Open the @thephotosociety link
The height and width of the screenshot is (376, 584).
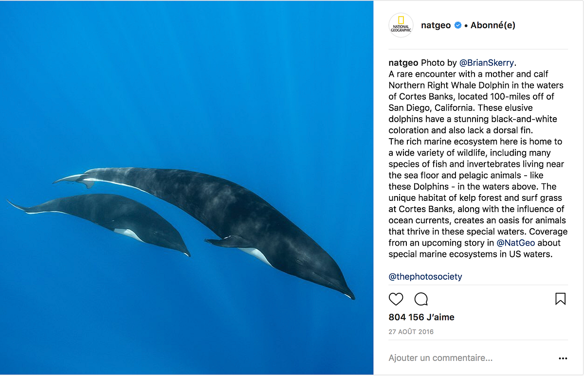(425, 277)
